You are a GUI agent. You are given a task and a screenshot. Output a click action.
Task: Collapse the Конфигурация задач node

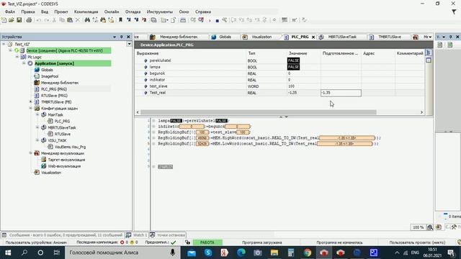pos(30,109)
